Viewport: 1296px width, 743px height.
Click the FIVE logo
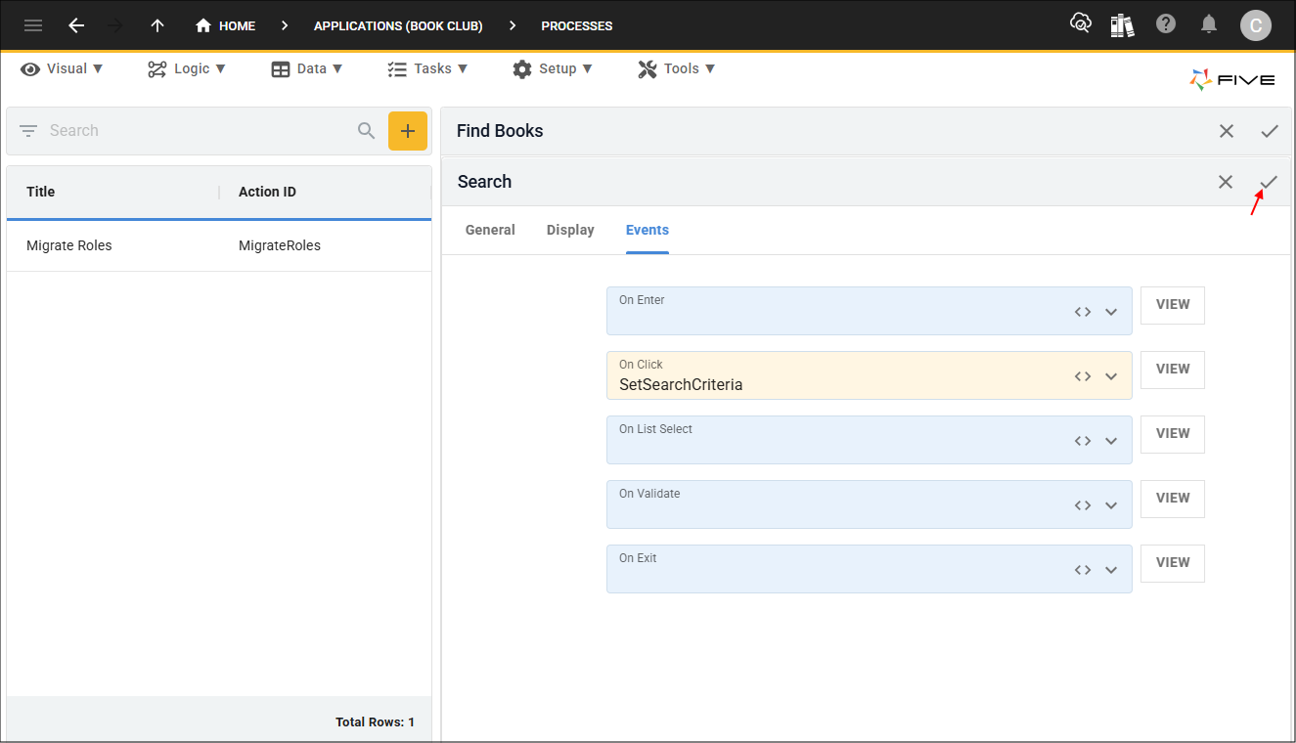click(x=1232, y=80)
